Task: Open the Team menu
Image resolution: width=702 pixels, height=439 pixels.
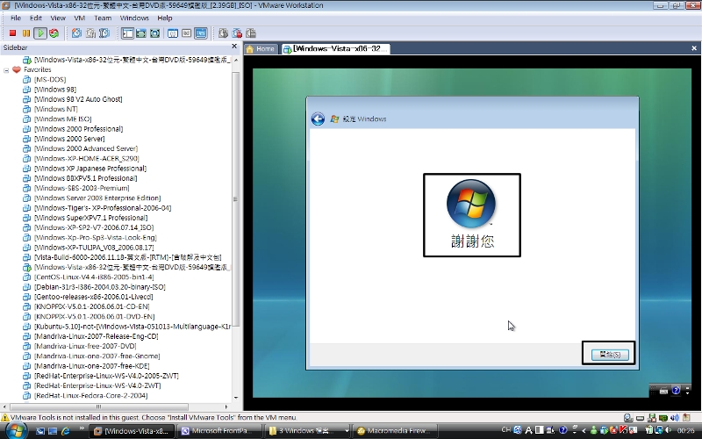Action: click(103, 18)
